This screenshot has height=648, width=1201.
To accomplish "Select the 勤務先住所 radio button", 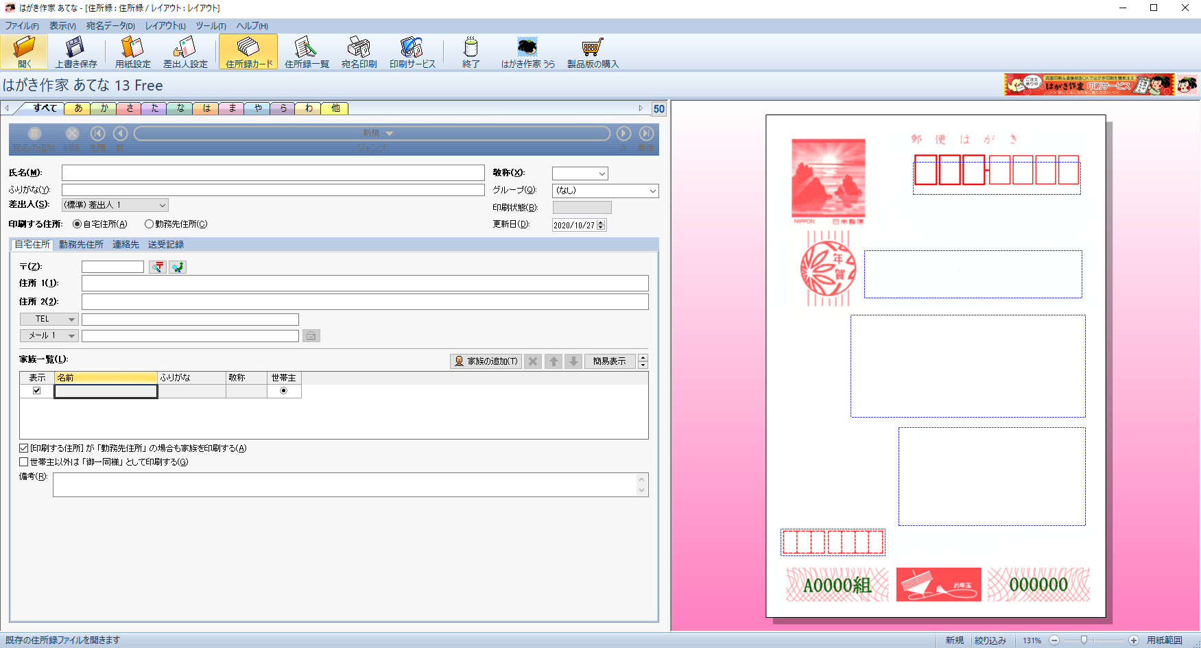I will click(x=149, y=224).
